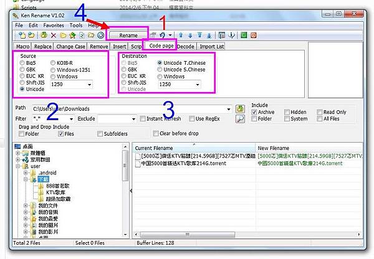The width and height of the screenshot is (374, 259).
Task: Click the blue move-down arrow icon
Action: pos(190,35)
